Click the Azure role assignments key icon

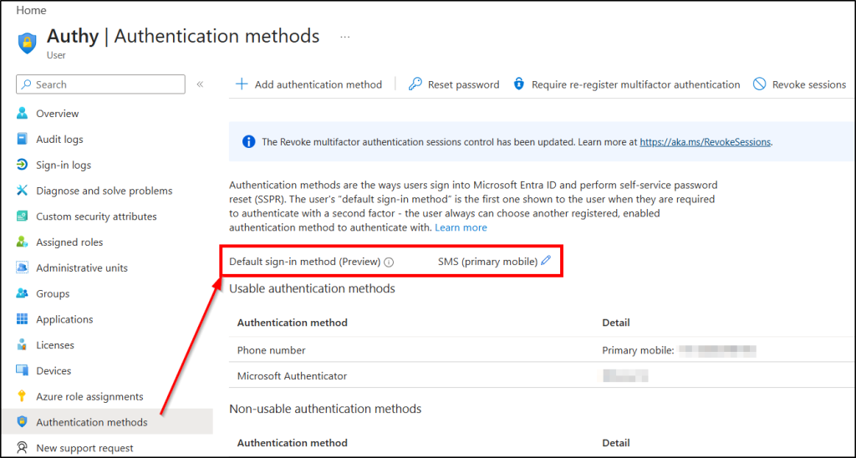point(22,397)
